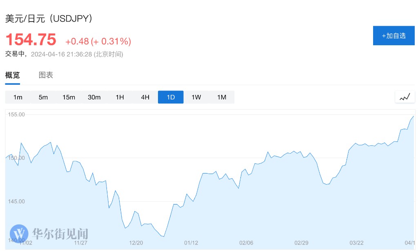Choose the 1M monthly interval
Viewport: 418px width, 251px height.
click(x=222, y=97)
